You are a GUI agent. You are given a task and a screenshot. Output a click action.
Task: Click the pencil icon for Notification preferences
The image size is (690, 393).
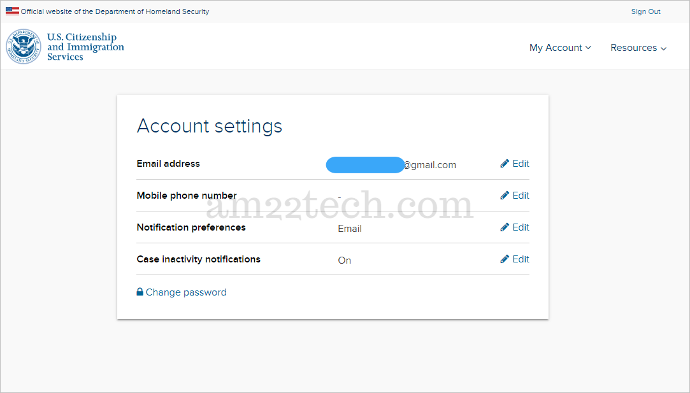[x=505, y=227]
